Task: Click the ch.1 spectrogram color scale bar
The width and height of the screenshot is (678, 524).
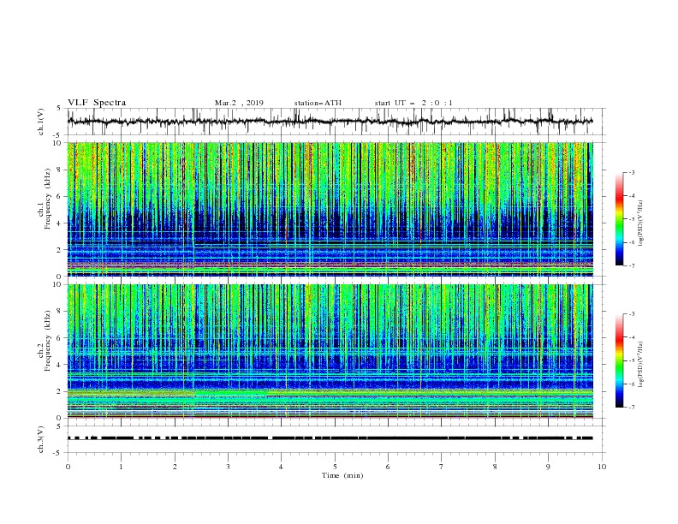Action: [x=619, y=219]
